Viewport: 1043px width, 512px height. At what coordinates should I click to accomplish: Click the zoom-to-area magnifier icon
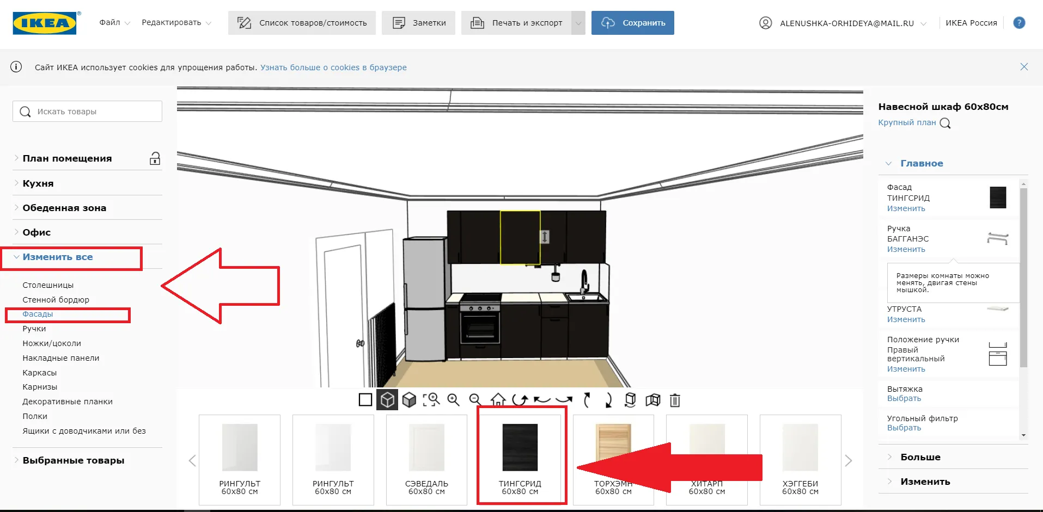click(x=431, y=400)
